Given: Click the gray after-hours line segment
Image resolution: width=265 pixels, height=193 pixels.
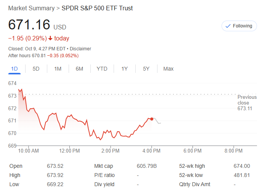Looking at the screenshot, I should pyautogui.click(x=157, y=122).
